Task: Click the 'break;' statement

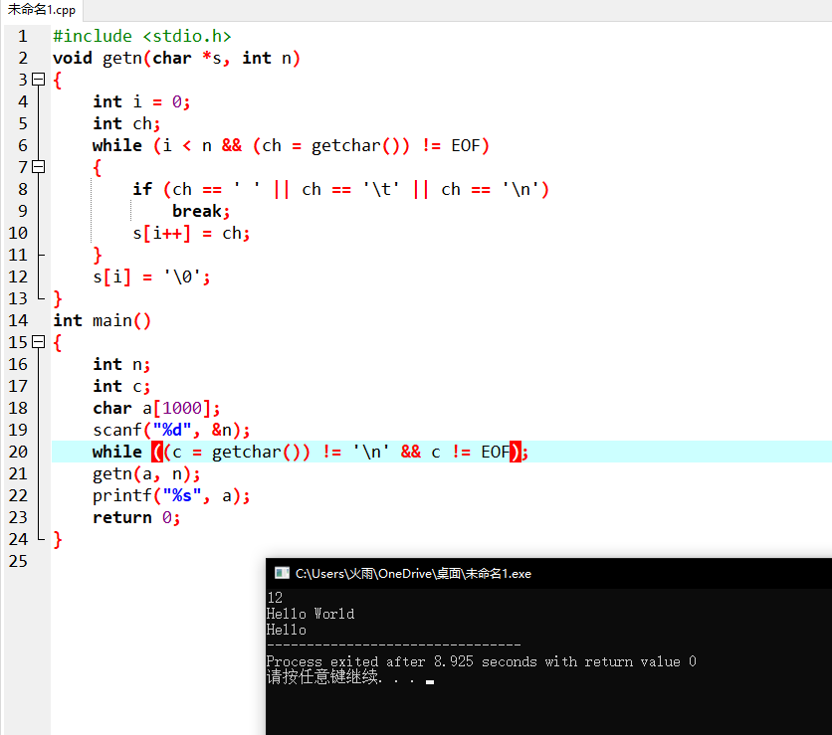Action: [201, 211]
